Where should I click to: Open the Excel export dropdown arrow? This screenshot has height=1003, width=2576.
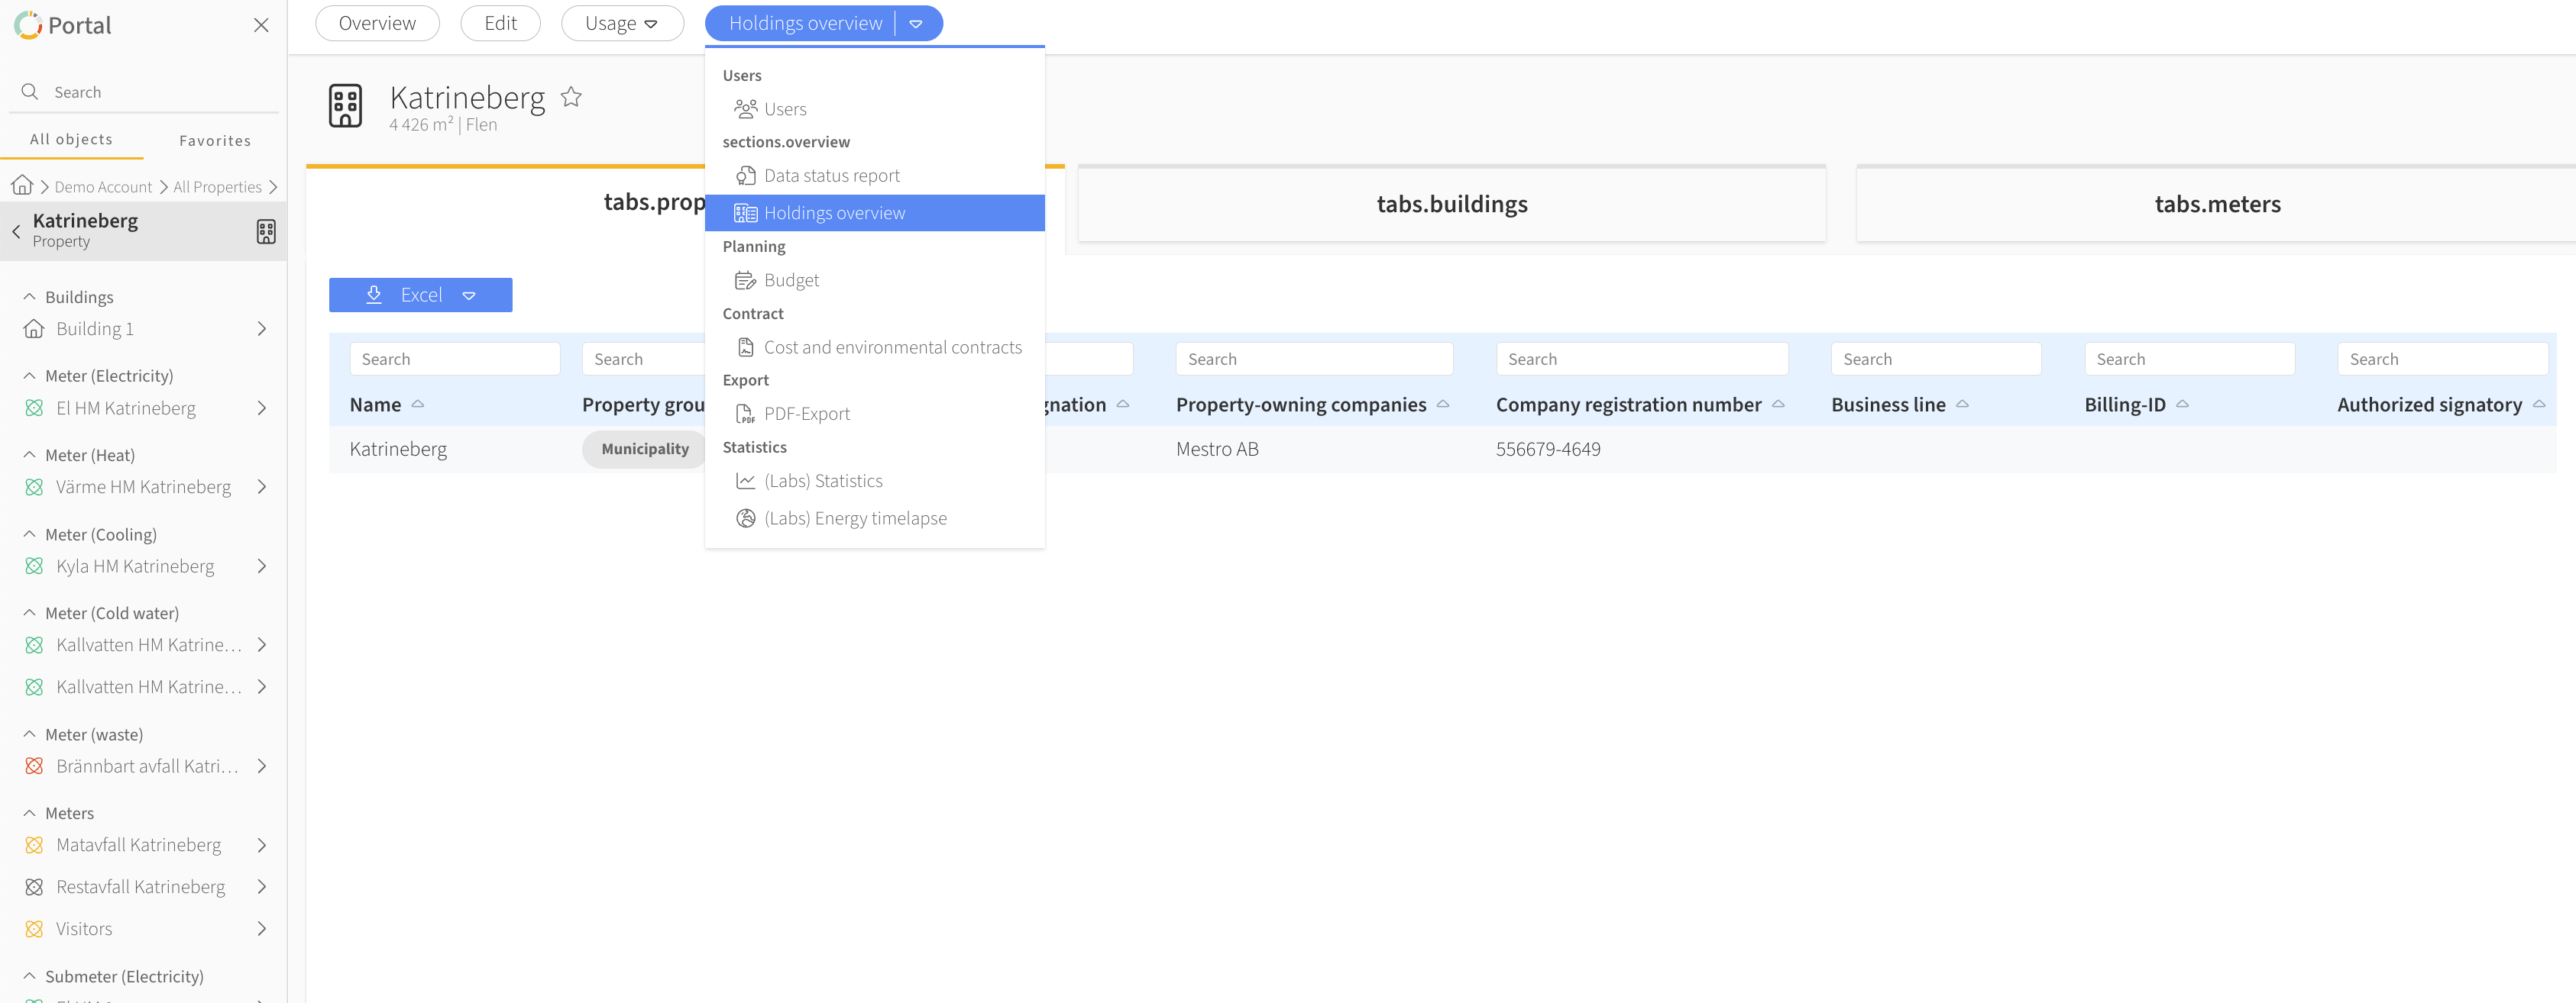coord(469,295)
